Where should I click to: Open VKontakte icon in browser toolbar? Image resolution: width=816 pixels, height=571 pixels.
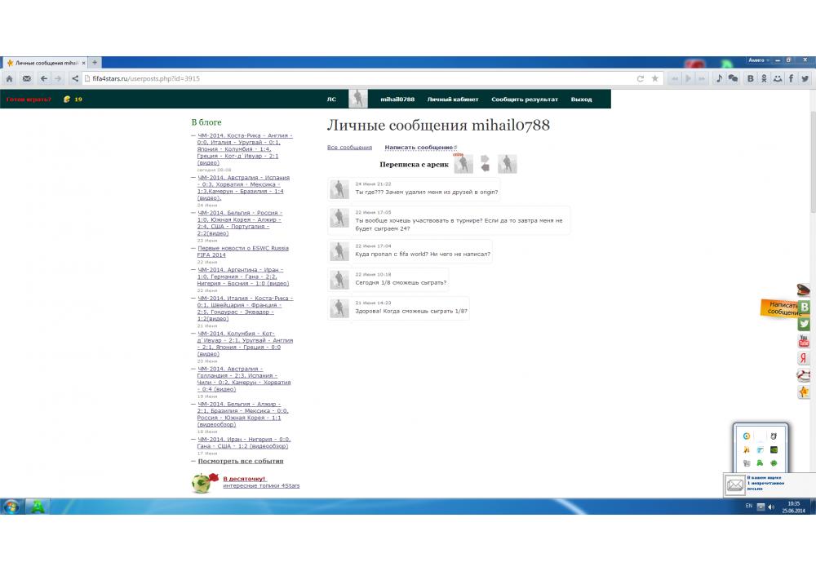[749, 78]
